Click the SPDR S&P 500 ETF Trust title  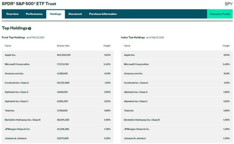29,4
